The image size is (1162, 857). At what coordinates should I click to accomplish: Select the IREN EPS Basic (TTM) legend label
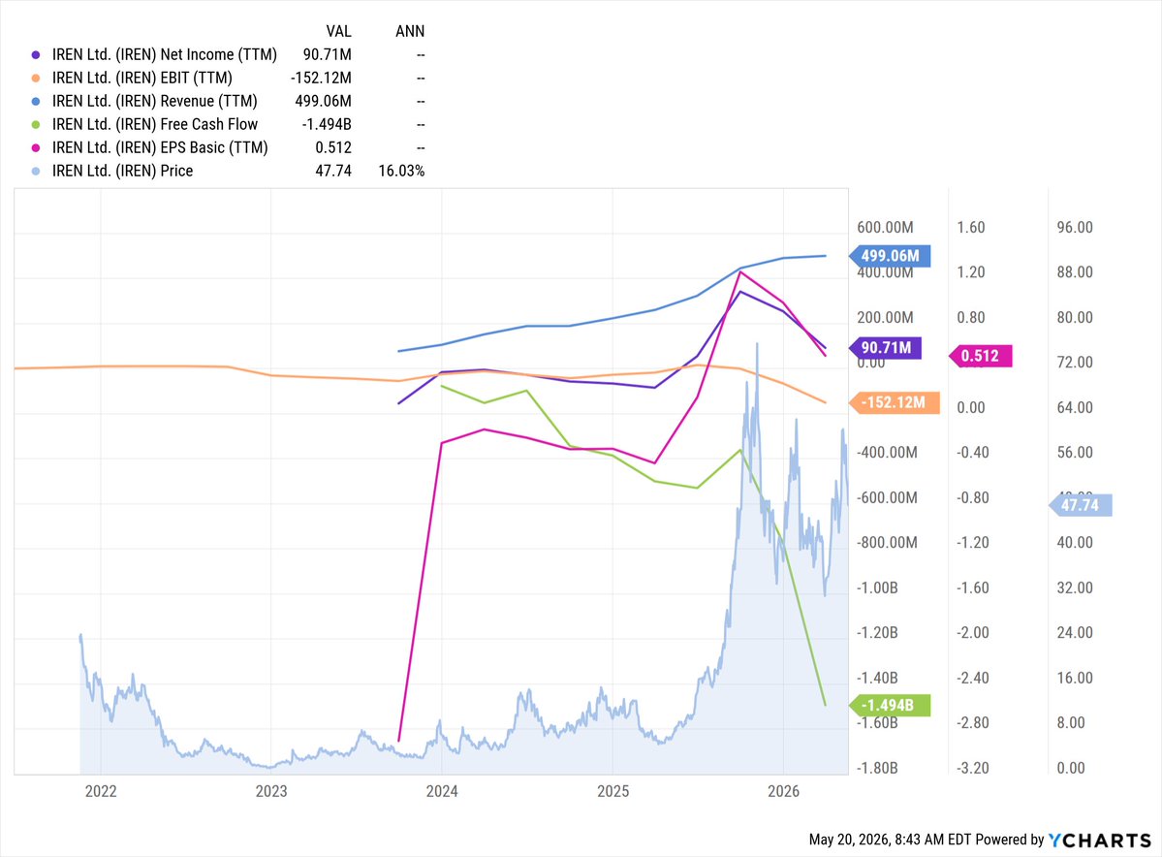(160, 147)
